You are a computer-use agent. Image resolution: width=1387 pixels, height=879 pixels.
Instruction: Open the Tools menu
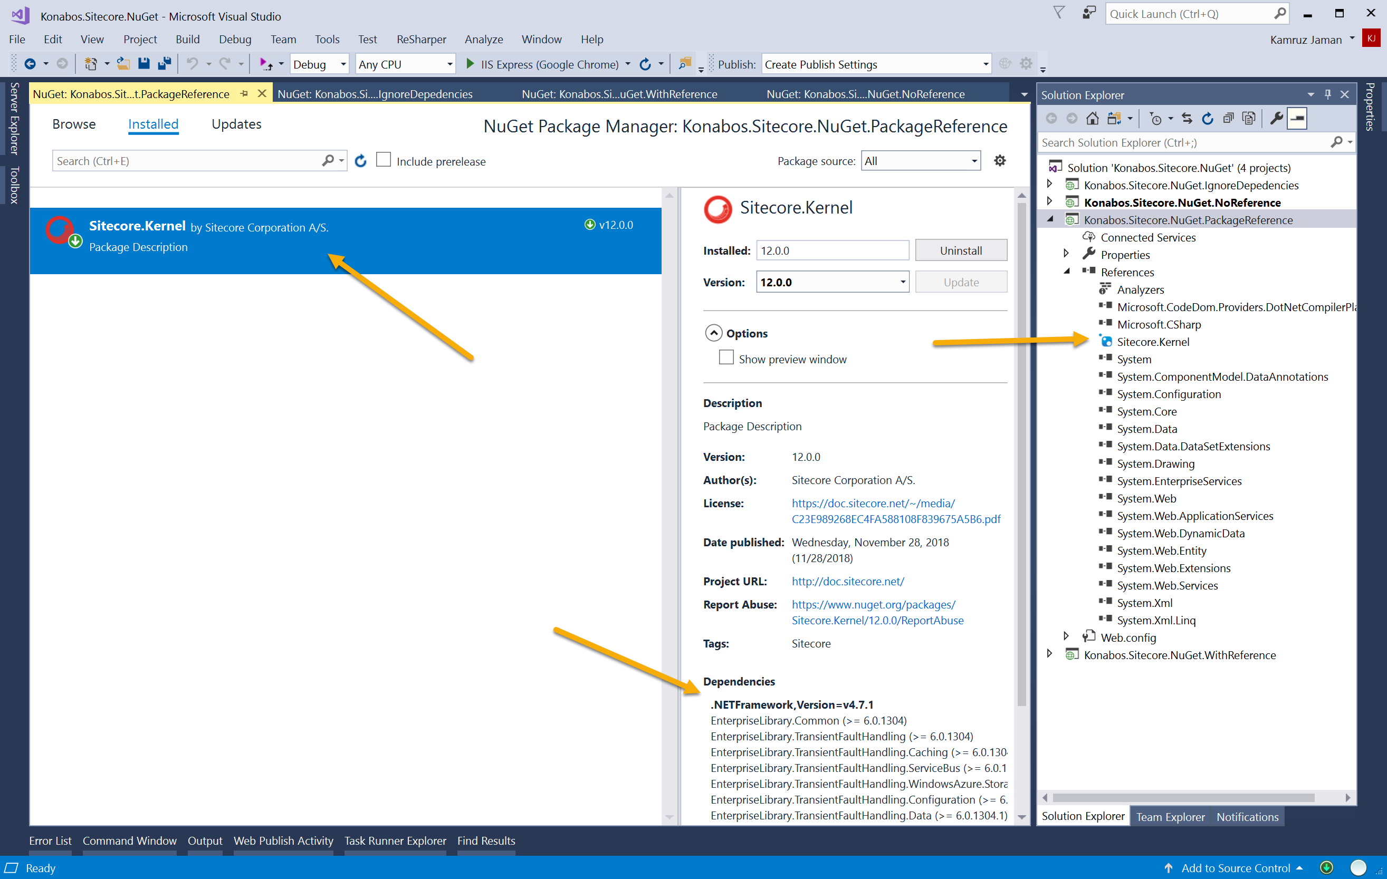327,39
